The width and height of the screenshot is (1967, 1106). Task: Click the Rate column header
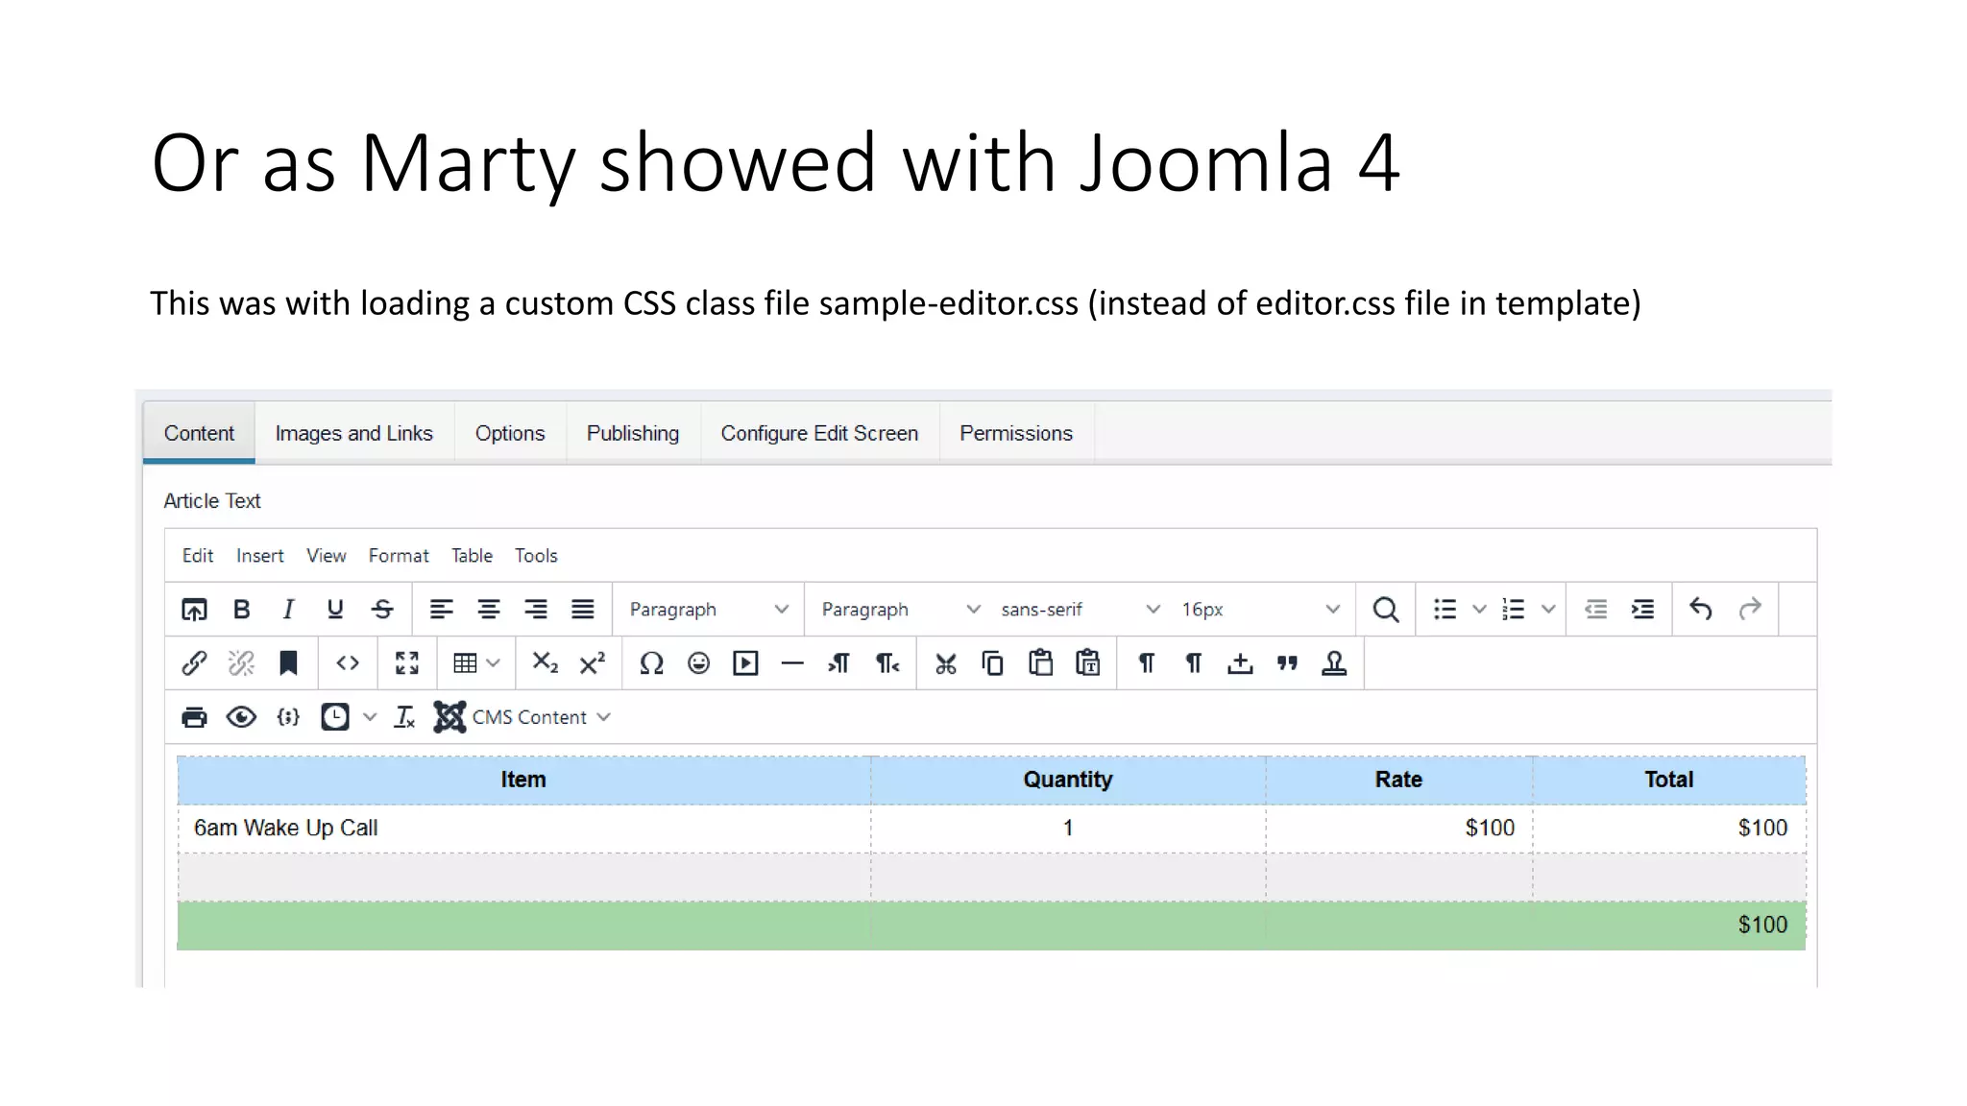click(x=1398, y=780)
